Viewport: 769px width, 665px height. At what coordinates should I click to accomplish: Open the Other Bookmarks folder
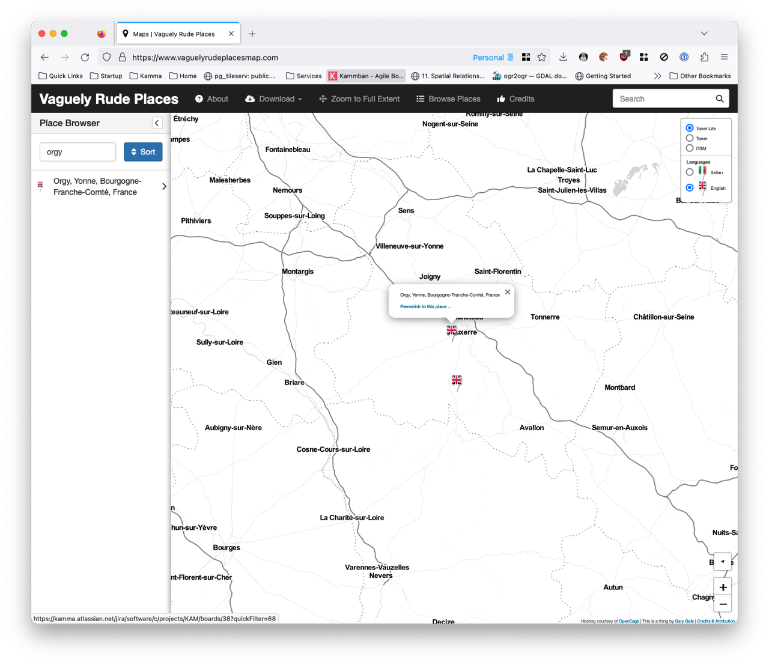pyautogui.click(x=700, y=76)
